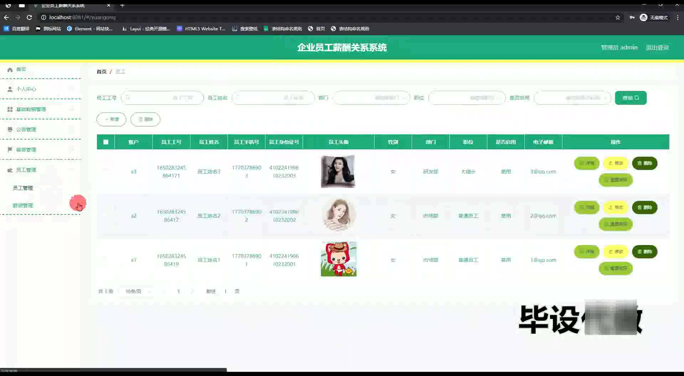Open the 百度翻译 bookmark
This screenshot has width=684, height=376.
point(17,29)
